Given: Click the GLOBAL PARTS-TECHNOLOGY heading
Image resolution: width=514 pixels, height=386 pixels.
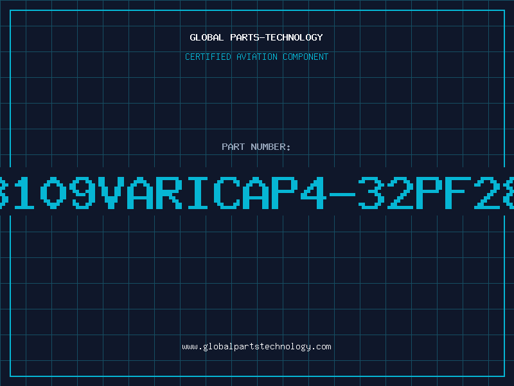Looking at the screenshot, I should pos(256,37).
